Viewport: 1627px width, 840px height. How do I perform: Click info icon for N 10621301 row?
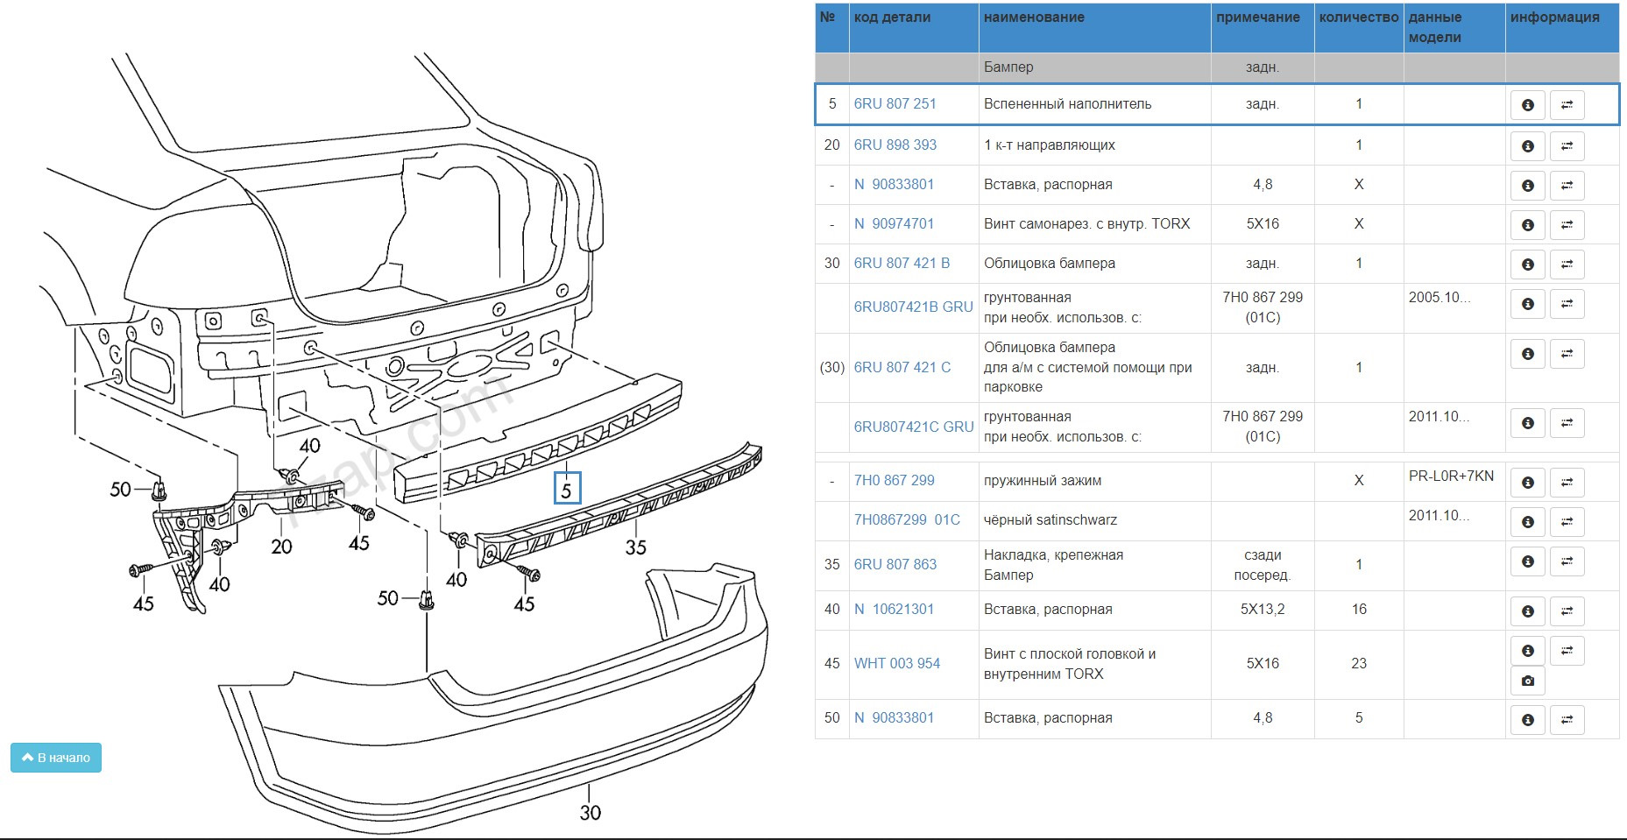(x=1527, y=611)
